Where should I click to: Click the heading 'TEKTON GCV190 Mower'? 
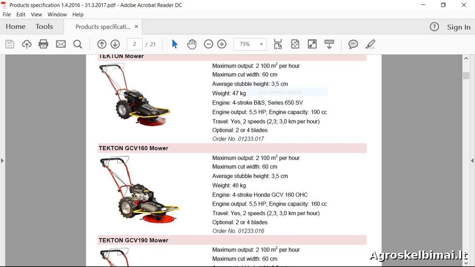133,240
